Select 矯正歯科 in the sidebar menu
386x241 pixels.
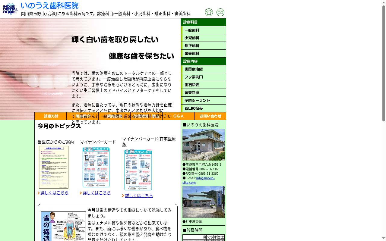pyautogui.click(x=204, y=46)
